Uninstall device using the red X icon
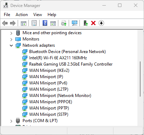This screenshot has height=135, width=144. [x=93, y=23]
